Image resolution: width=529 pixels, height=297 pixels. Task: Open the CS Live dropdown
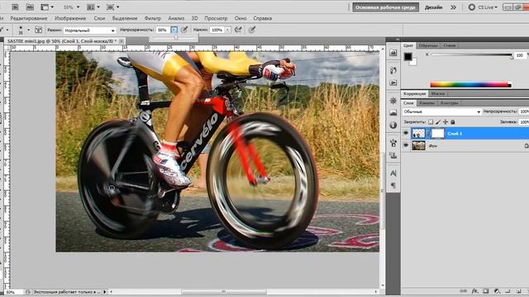[x=483, y=7]
